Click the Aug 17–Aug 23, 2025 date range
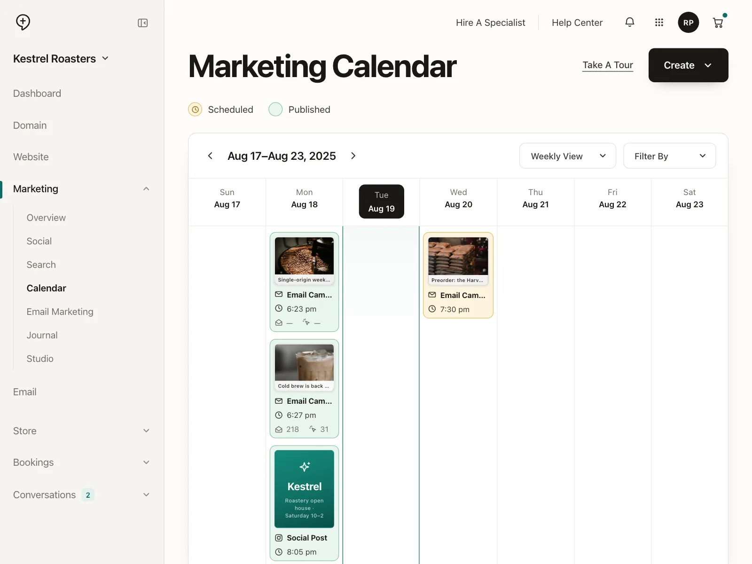Image resolution: width=752 pixels, height=564 pixels. click(x=282, y=156)
